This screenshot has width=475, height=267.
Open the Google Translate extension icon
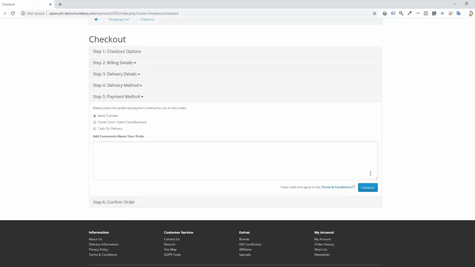tap(459, 13)
